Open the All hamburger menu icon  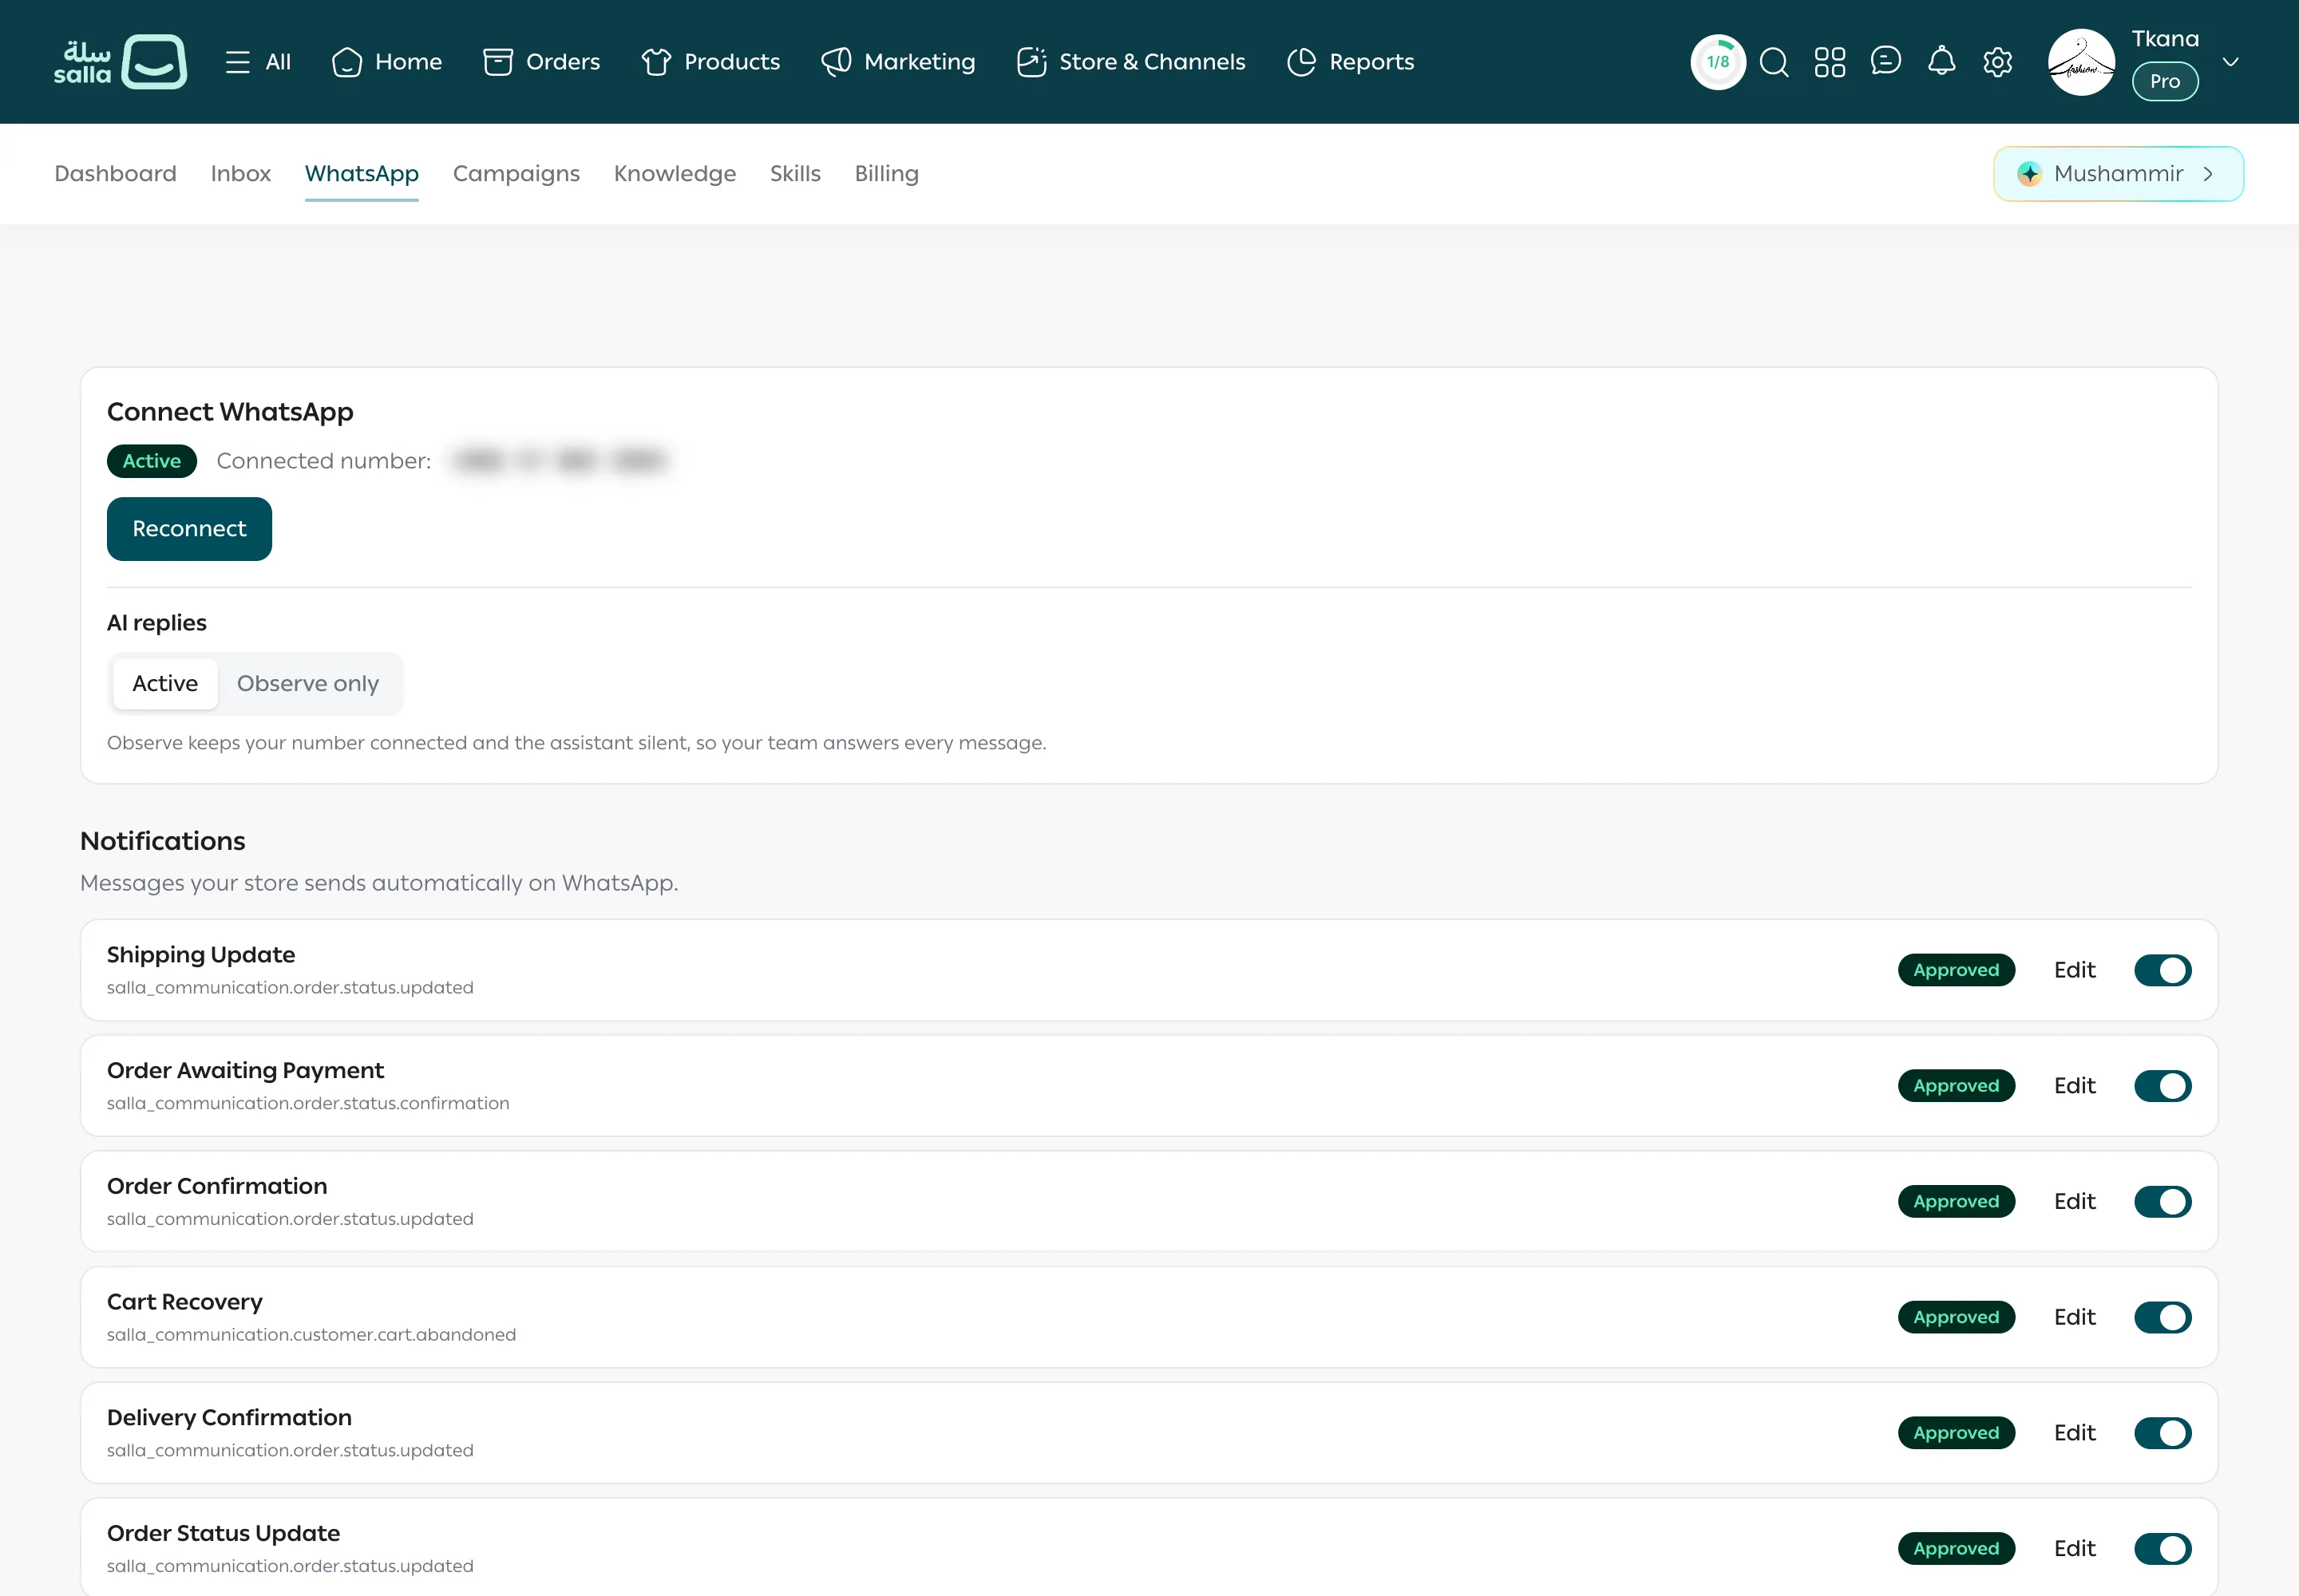pyautogui.click(x=237, y=62)
